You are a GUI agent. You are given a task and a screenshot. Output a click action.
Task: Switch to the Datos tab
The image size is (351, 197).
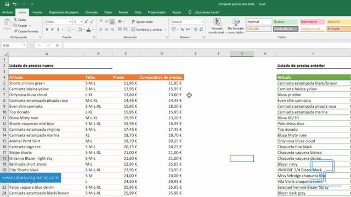pyautogui.click(x=108, y=12)
